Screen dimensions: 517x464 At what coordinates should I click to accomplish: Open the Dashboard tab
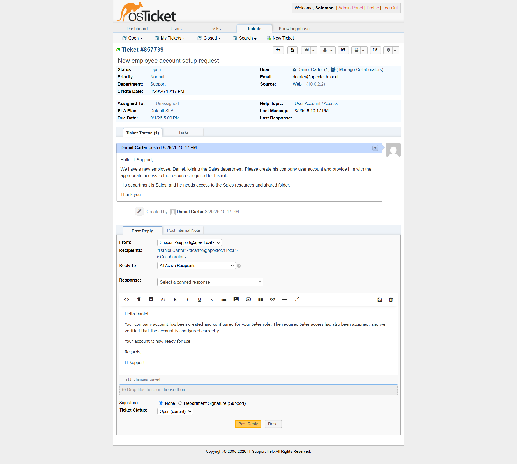[x=137, y=29]
